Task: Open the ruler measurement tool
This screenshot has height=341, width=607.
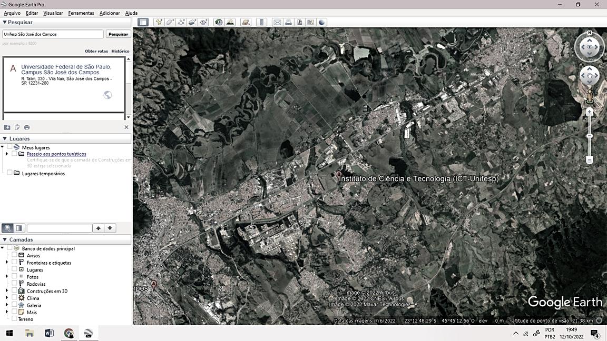Action: click(262, 22)
